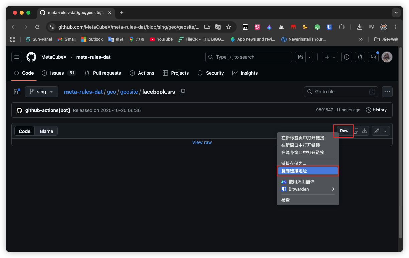Copy the facebook.srs file path
409x258 pixels.
182,92
